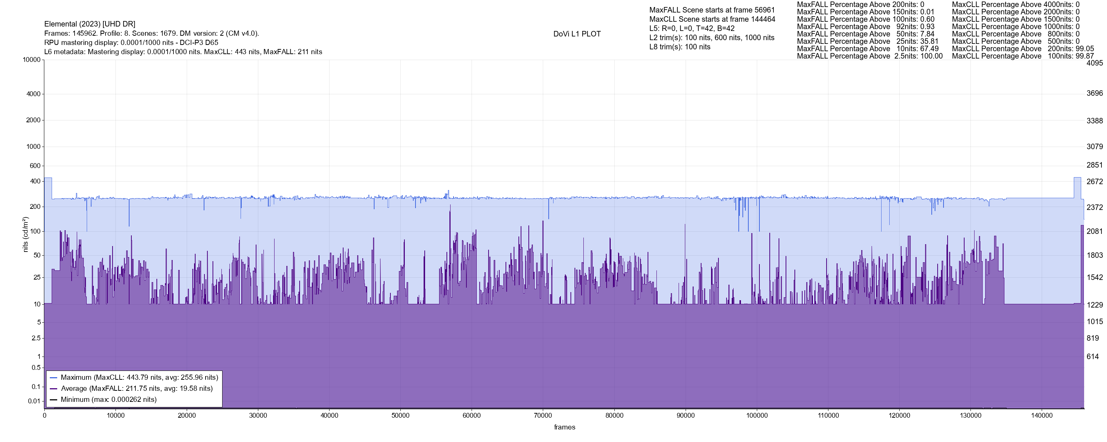Click the frames x-axis label
Viewport: 1107px width, 442px height.
(x=564, y=427)
